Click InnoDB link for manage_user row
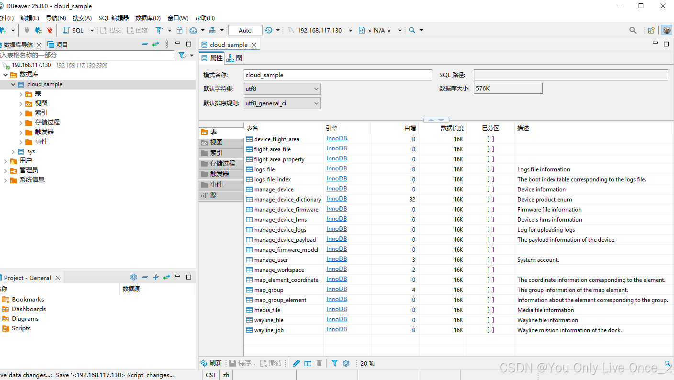The image size is (674, 380). tap(337, 259)
